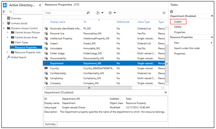Image resolution: width=216 pixels, height=129 pixels.
Task: Click the Central Access Policies folder icon
Action: click(x=13, y=32)
